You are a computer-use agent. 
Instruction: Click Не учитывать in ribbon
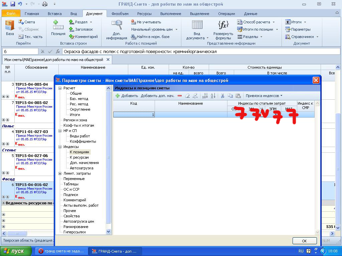pyautogui.click(x=146, y=22)
